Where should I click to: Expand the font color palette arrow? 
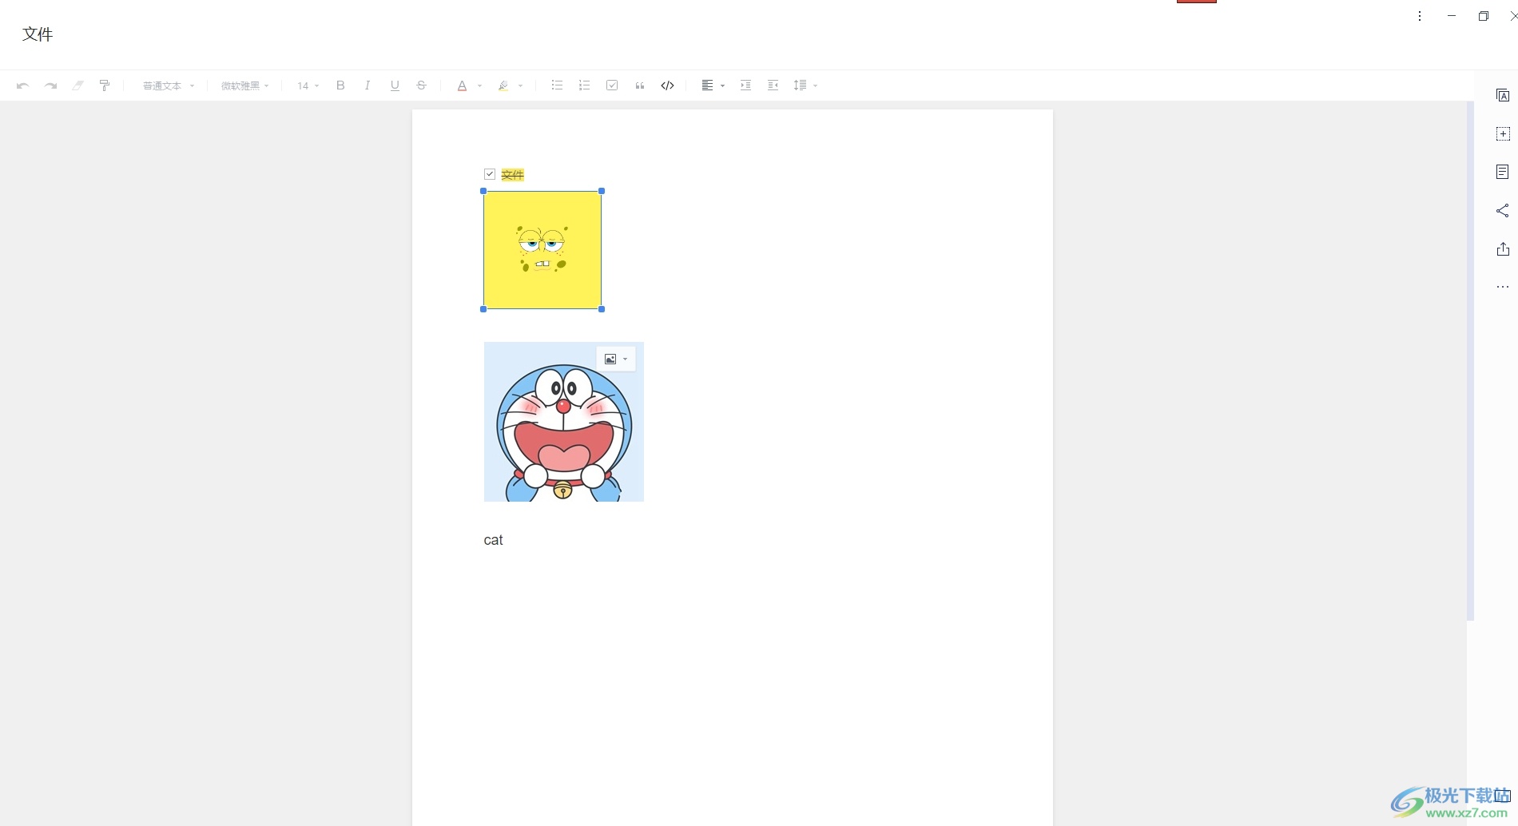click(479, 86)
